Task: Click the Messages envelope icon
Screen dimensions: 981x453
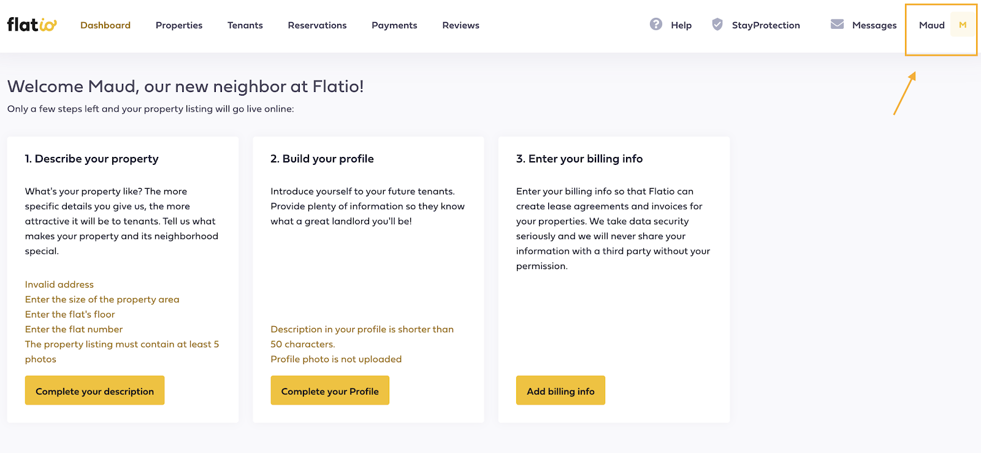Action: [x=837, y=24]
